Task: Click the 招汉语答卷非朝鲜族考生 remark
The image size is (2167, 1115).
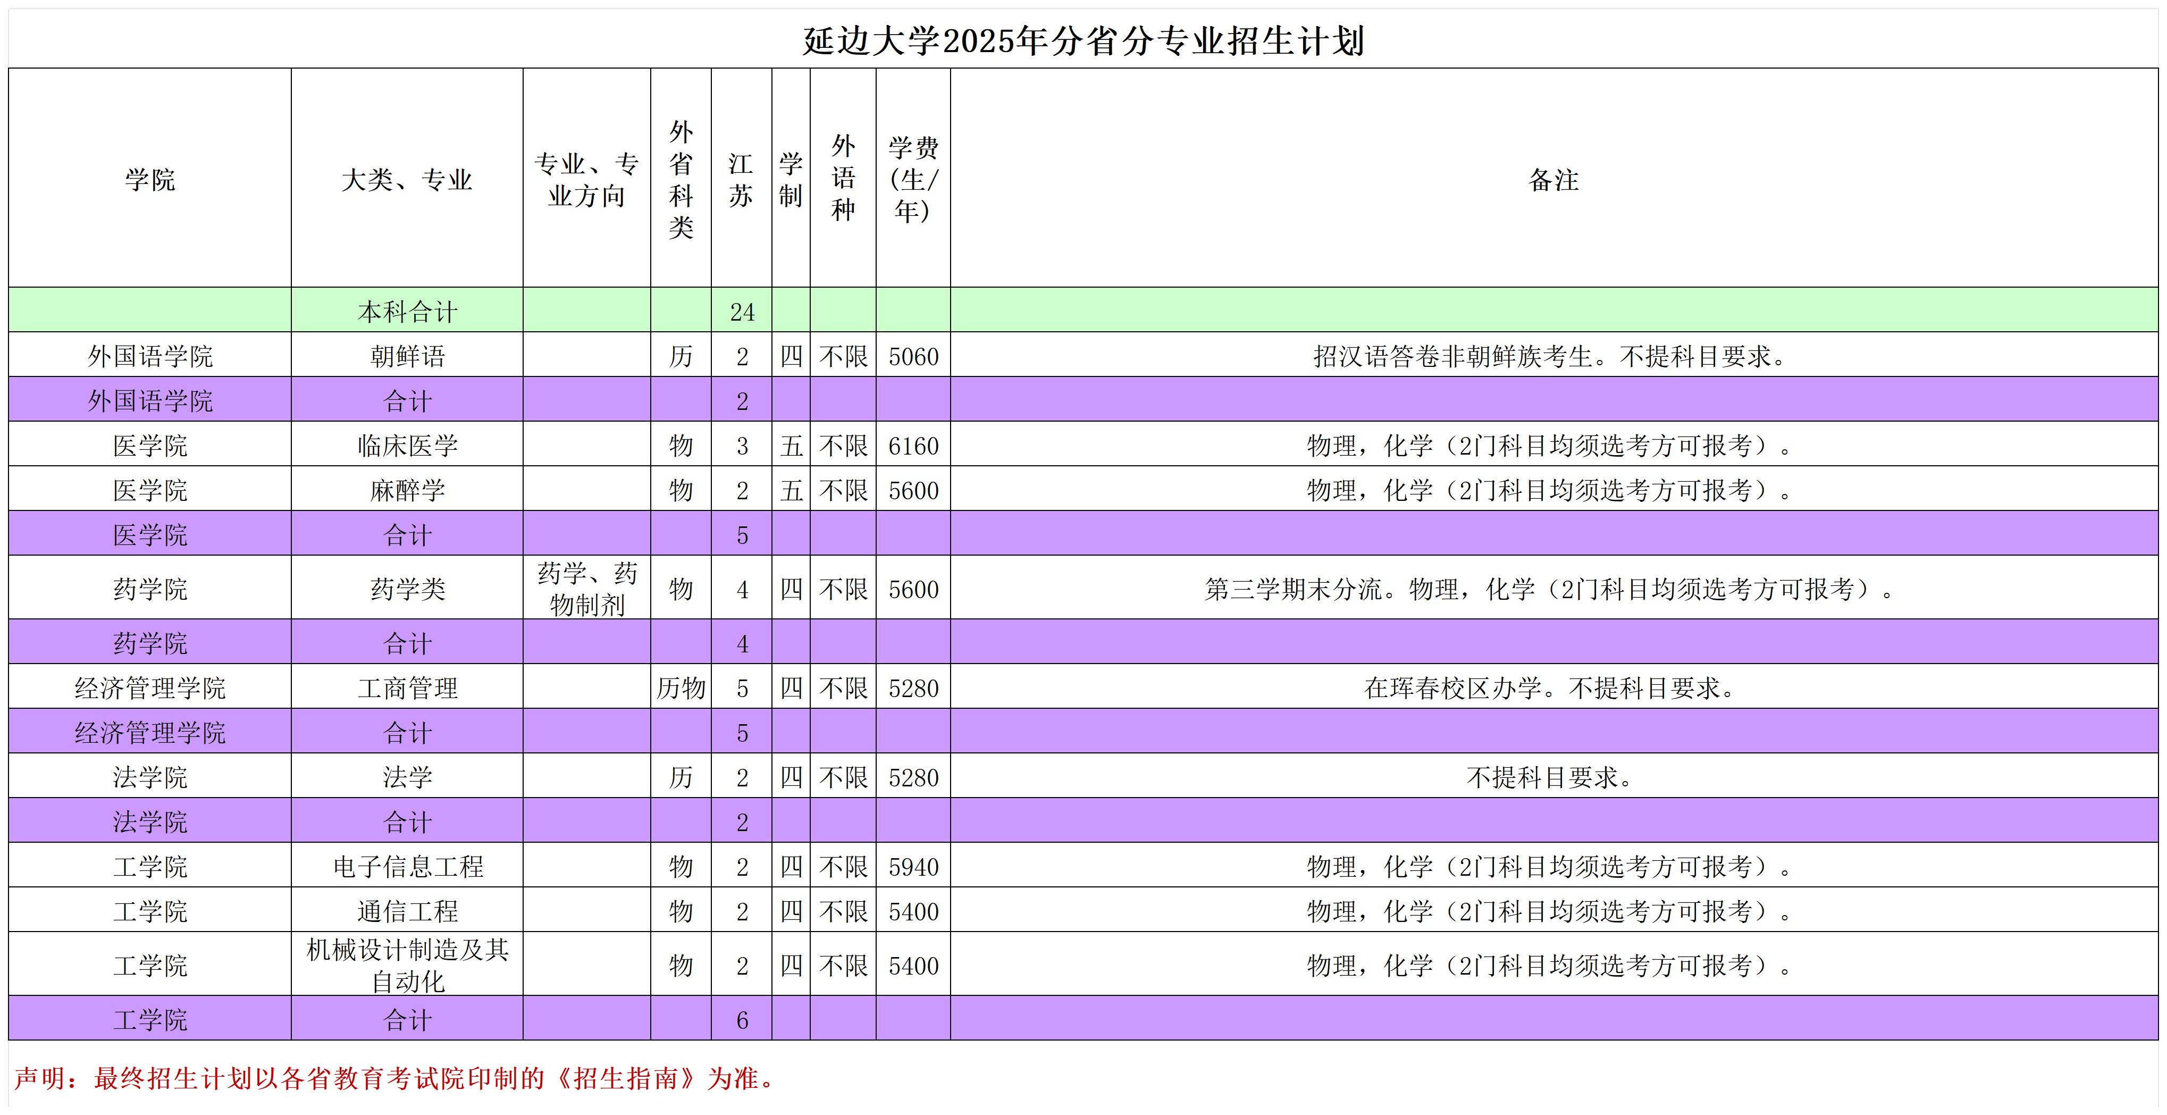Action: click(1554, 355)
